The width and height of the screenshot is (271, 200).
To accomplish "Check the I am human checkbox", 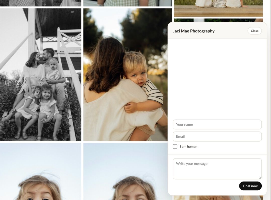I will (175, 146).
